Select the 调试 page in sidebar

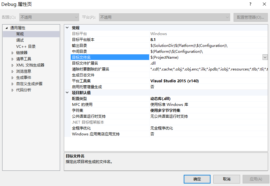[x=19, y=40]
